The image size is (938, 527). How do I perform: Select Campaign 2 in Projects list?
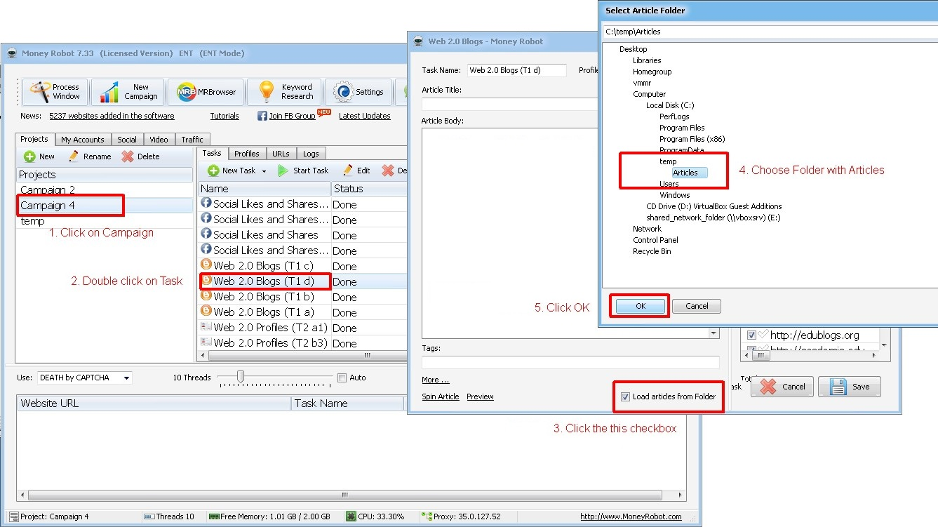point(105,190)
